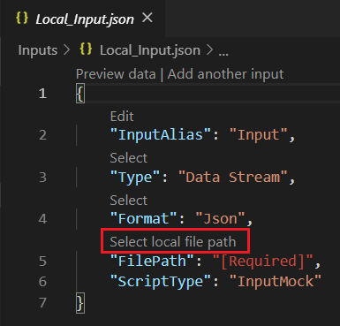Click Select lens above Type line
The height and width of the screenshot is (326, 340).
tap(129, 158)
